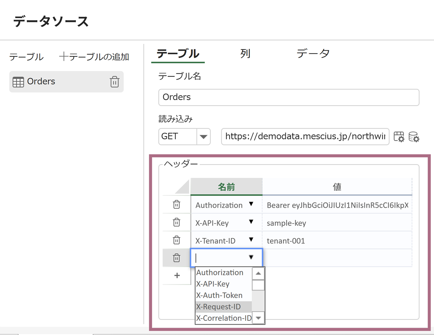434x335 pixels.
Task: Delete the Authorization header row
Action: [177, 205]
